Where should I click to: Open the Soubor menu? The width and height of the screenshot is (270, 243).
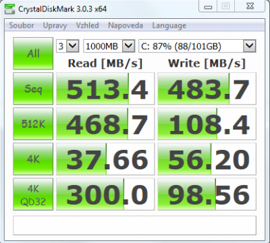[22, 25]
